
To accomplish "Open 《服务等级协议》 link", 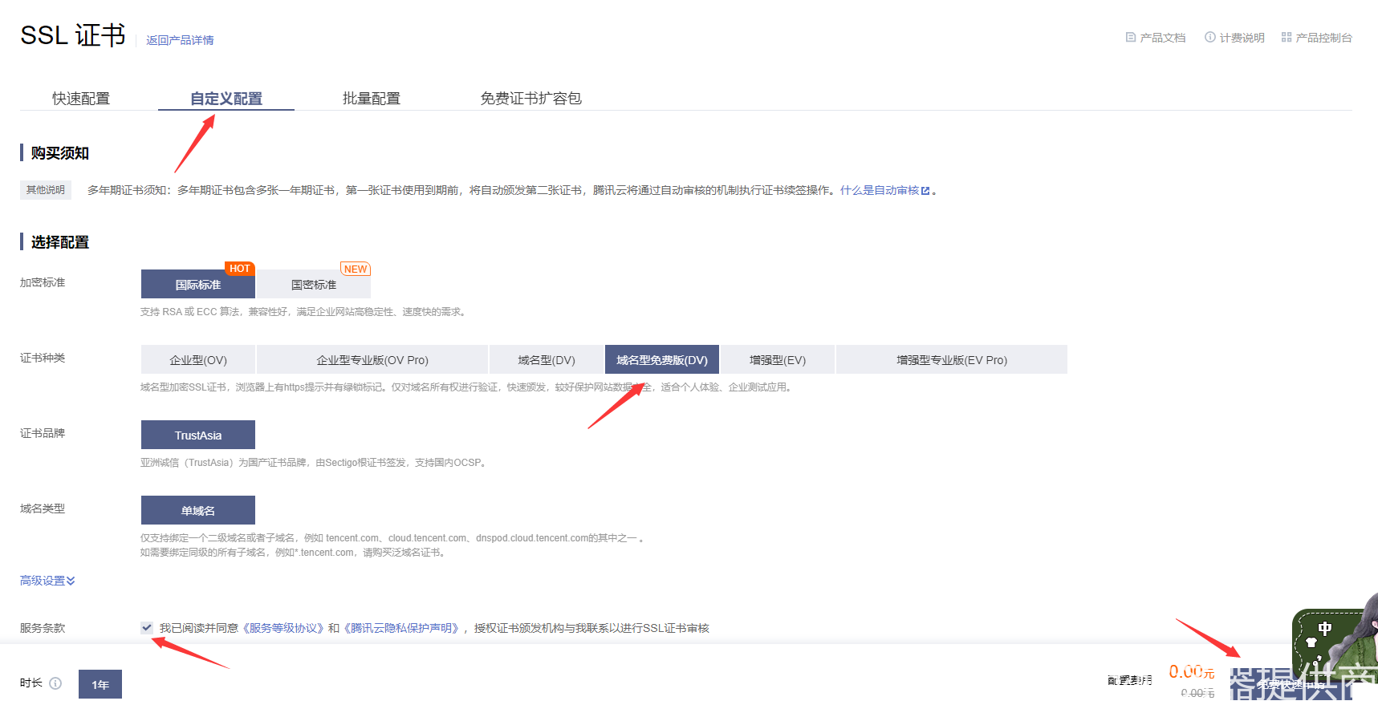I will (x=283, y=628).
